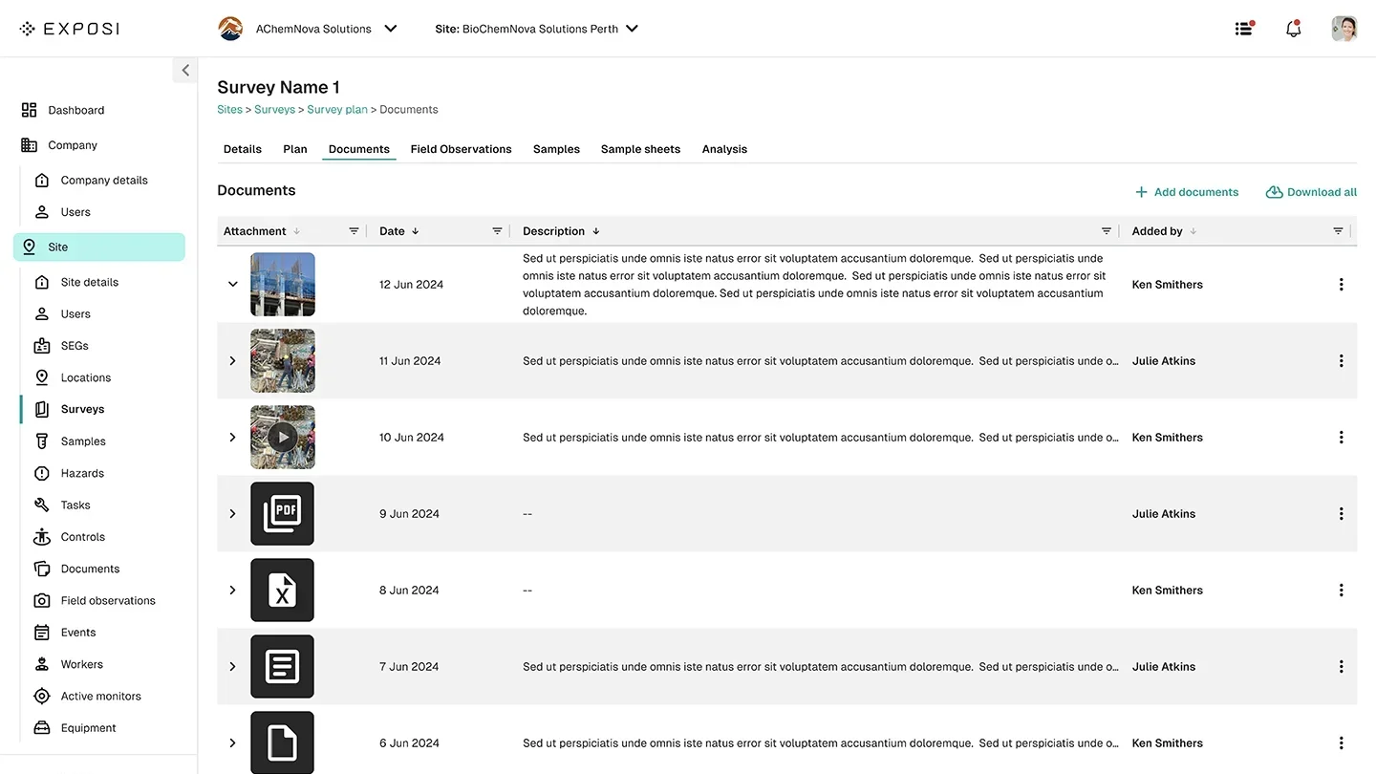
Task: Switch to the Analysis tab
Action: (x=723, y=148)
